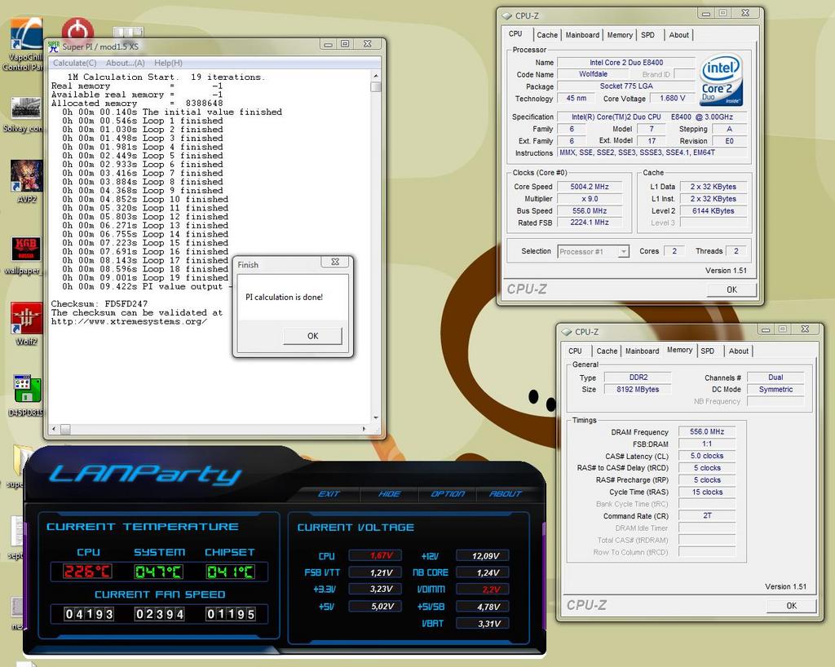The image size is (835, 667).
Task: Open the folder icon behind LANParty window
Action: [23, 461]
